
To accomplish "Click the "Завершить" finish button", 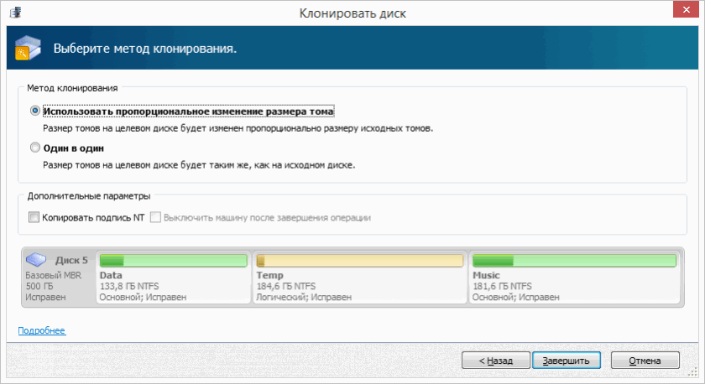I will (x=566, y=361).
